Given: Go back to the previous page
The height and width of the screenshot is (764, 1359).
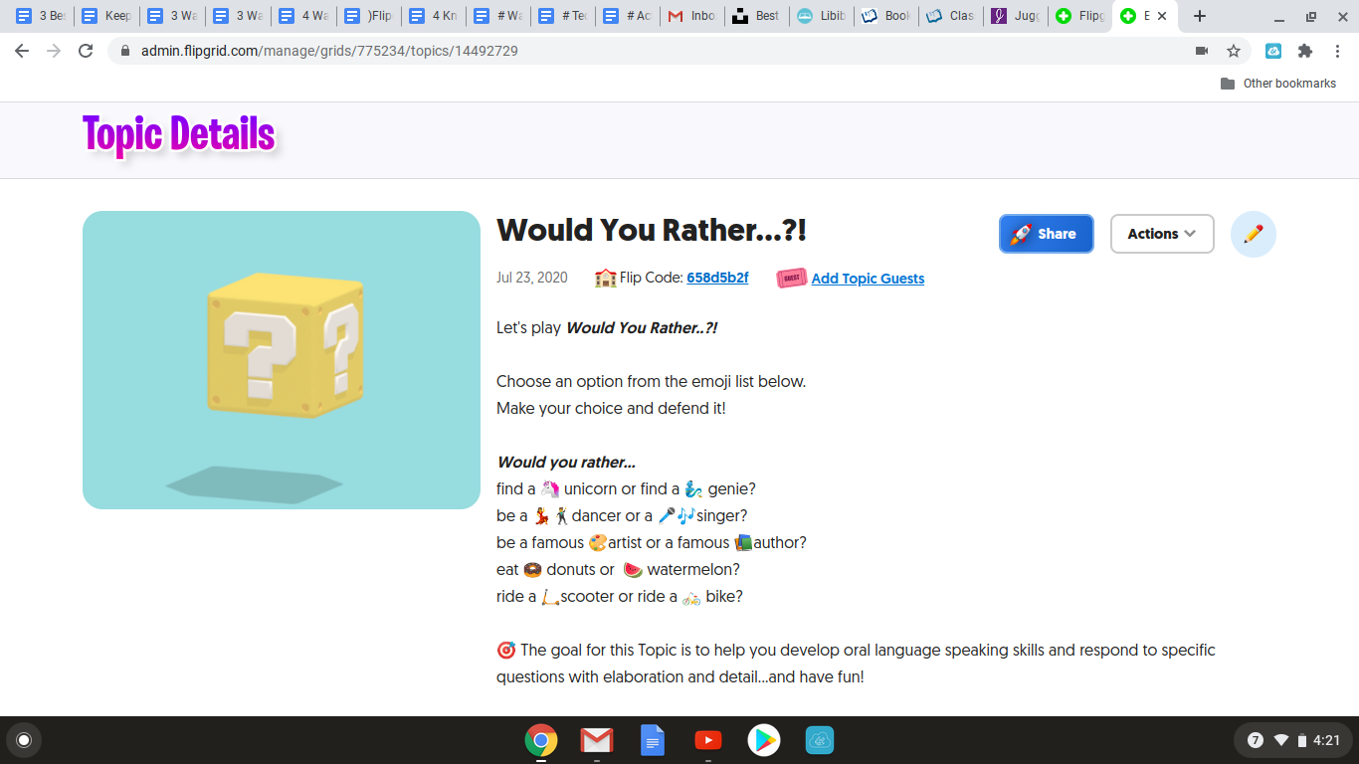Looking at the screenshot, I should pos(22,51).
